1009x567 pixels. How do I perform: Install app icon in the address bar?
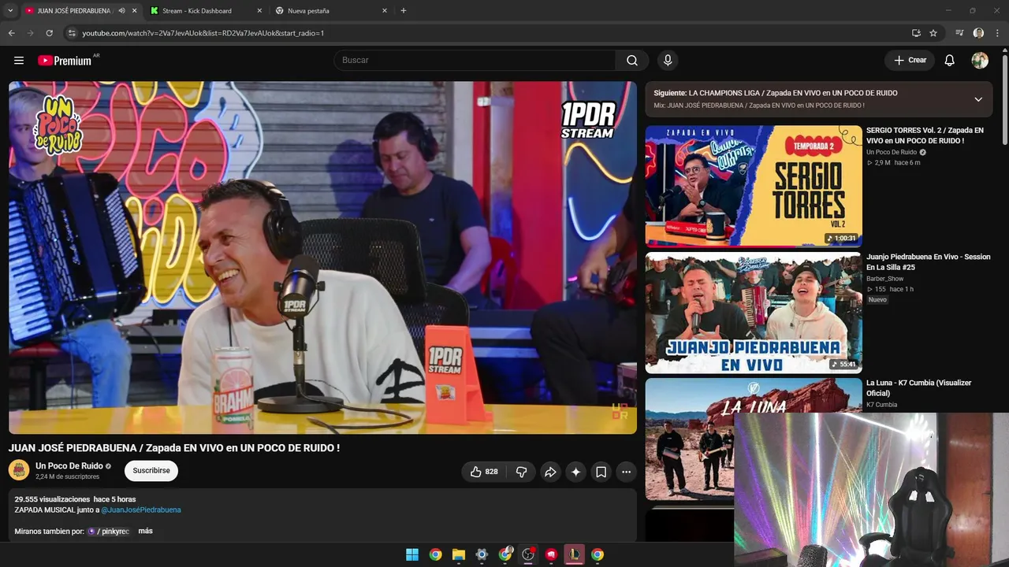tap(916, 33)
